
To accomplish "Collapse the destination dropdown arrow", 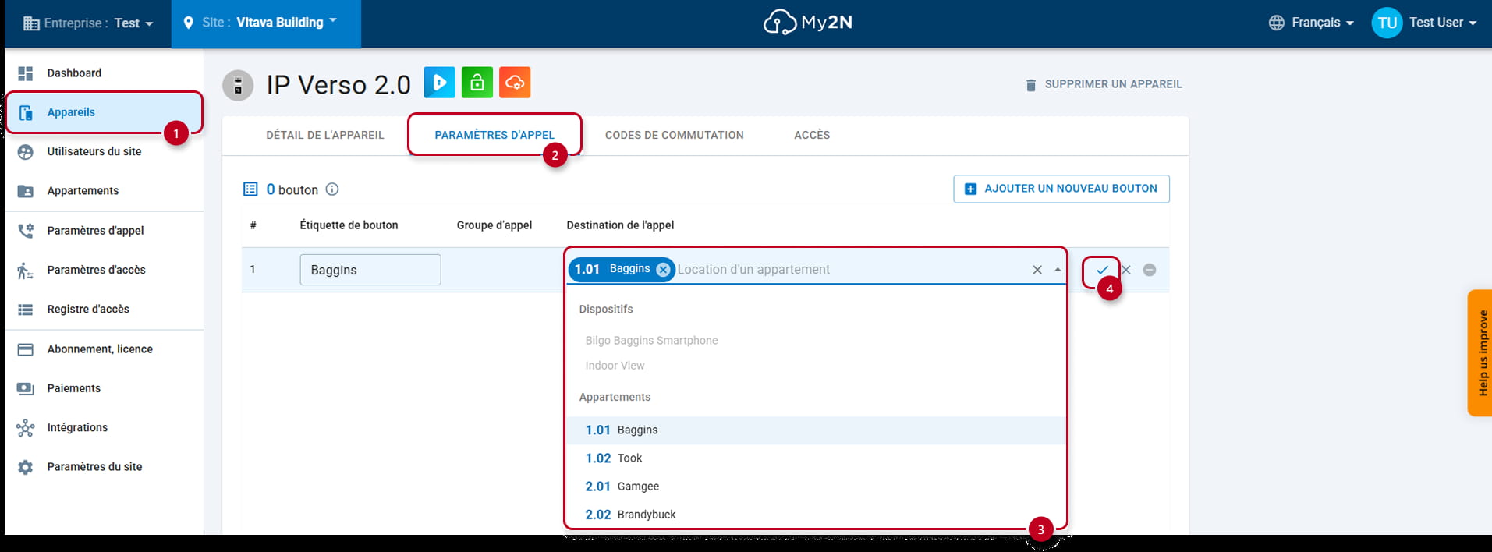I will (1058, 270).
